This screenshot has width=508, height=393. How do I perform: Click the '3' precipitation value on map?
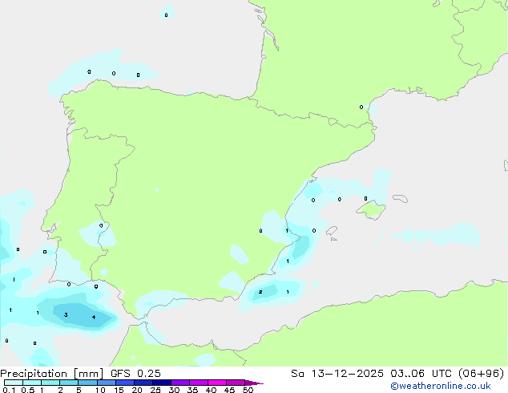[66, 315]
